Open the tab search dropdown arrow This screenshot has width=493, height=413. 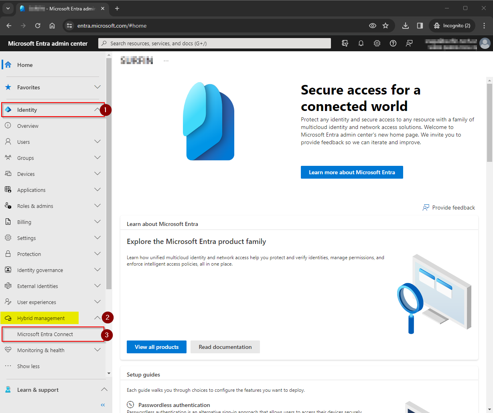click(8, 8)
